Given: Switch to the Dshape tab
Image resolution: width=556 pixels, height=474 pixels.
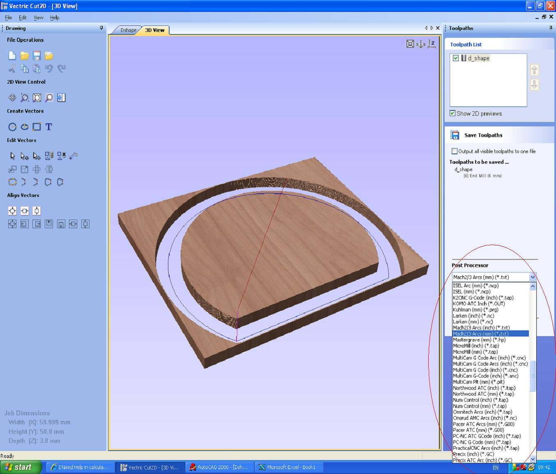Looking at the screenshot, I should pos(128,30).
